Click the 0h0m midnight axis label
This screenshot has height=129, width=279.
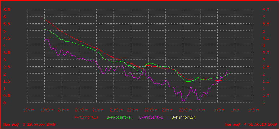point(200,110)
